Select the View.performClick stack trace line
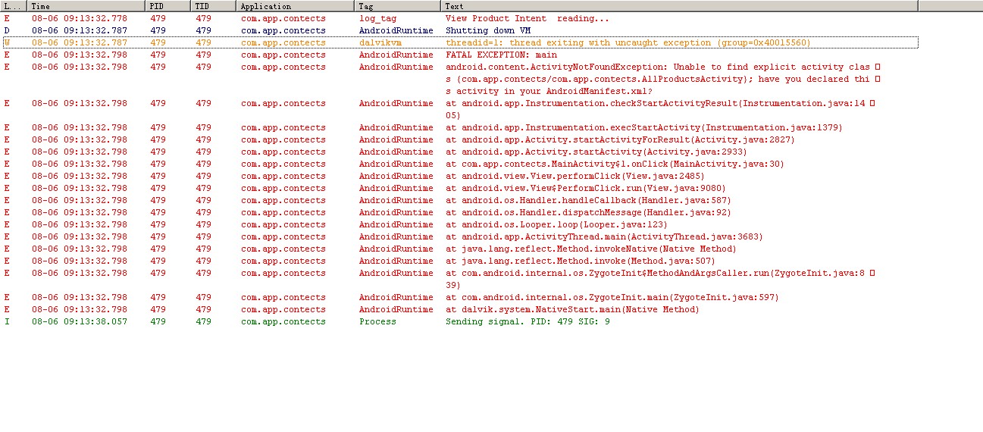The image size is (983, 432). click(x=459, y=176)
